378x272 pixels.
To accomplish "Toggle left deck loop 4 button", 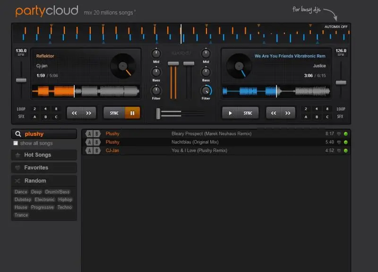I will tap(45, 109).
